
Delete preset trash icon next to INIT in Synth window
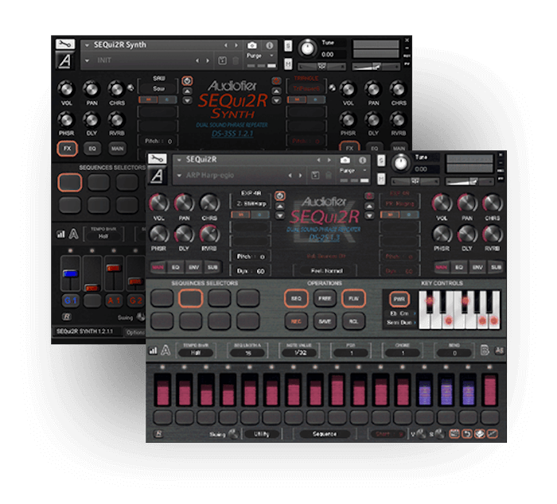point(236,60)
